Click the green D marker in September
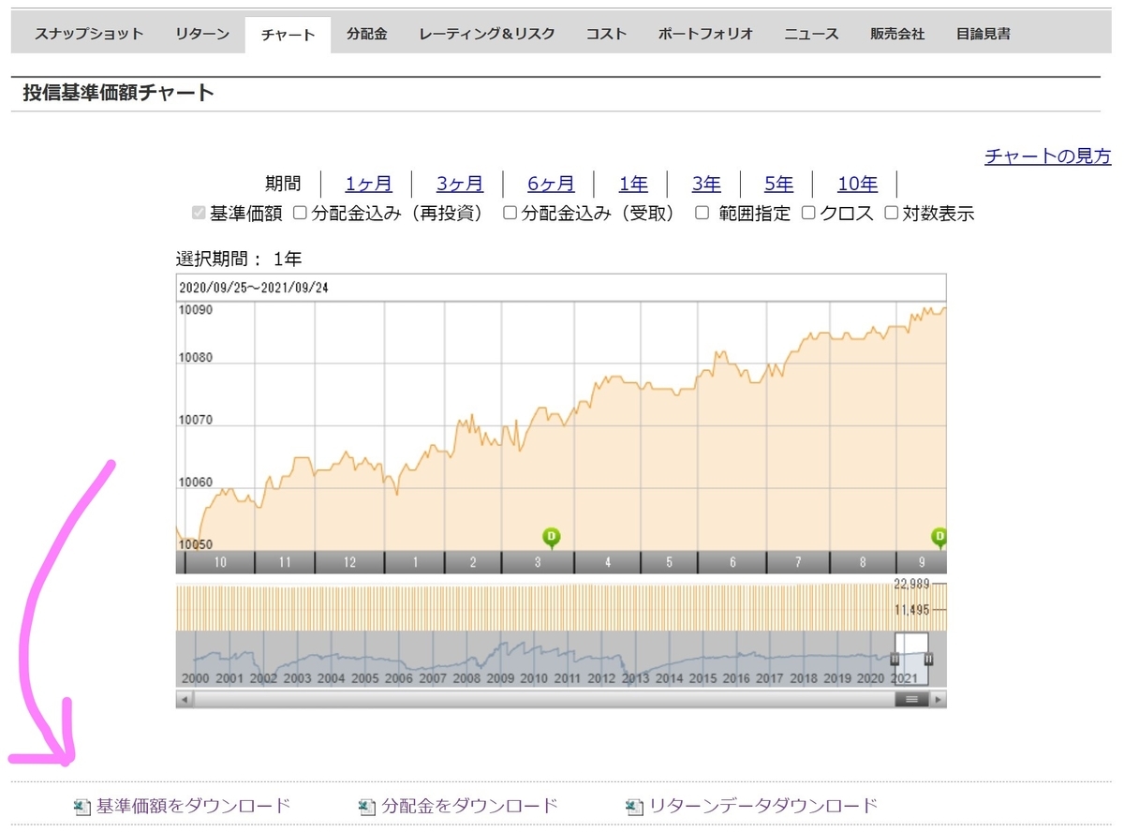Viewport: 1124px width, 832px height. tap(939, 537)
